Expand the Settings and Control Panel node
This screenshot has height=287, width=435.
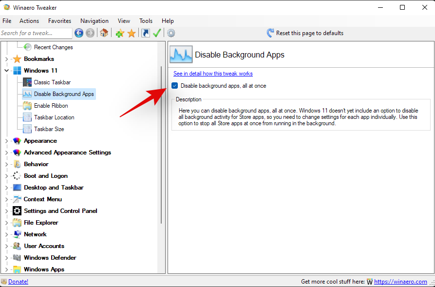7,211
